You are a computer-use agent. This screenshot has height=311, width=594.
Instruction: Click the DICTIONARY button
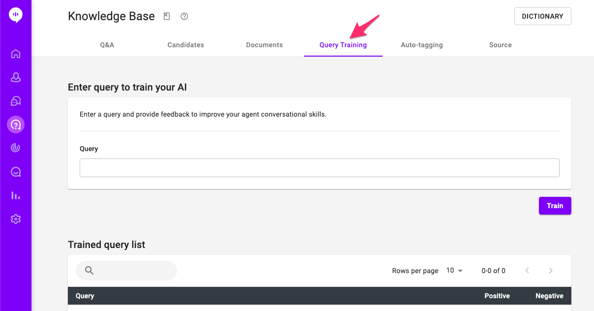click(543, 16)
